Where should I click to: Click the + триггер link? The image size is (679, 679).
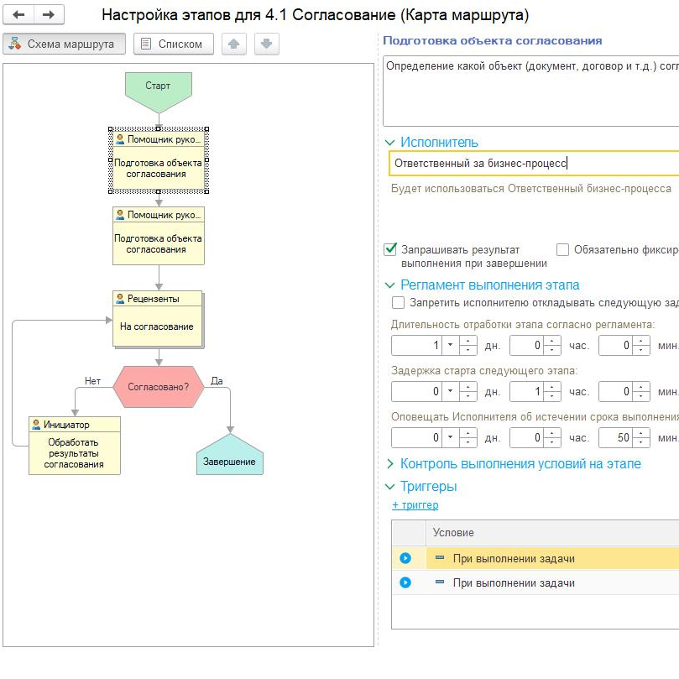(415, 505)
